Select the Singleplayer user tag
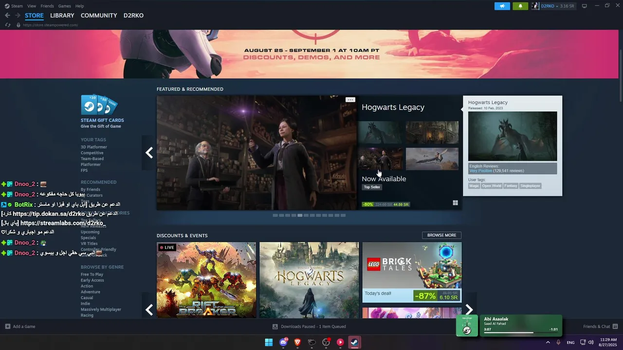The image size is (623, 350). point(530,186)
